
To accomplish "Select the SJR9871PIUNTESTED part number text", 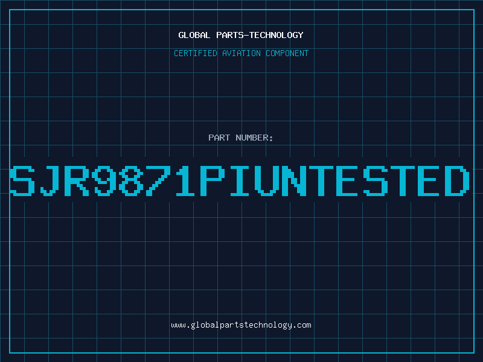I will point(239,180).
